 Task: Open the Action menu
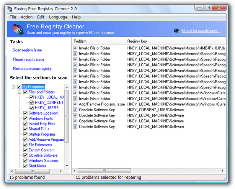click(x=26, y=17)
